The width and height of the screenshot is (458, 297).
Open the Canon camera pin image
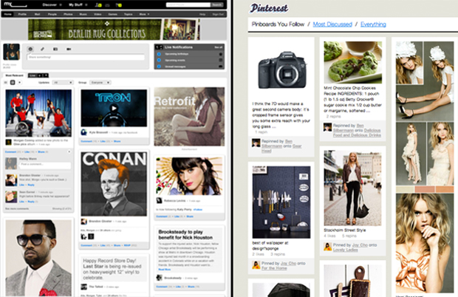(x=281, y=69)
